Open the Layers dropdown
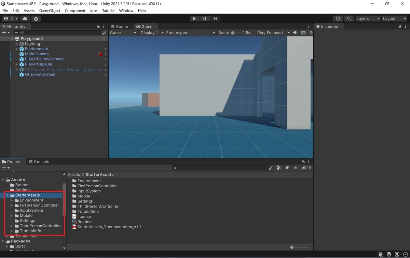The width and height of the screenshot is (410, 258). [368, 19]
